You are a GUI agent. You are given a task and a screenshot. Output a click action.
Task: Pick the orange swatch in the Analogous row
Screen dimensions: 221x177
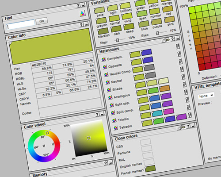click(164, 88)
